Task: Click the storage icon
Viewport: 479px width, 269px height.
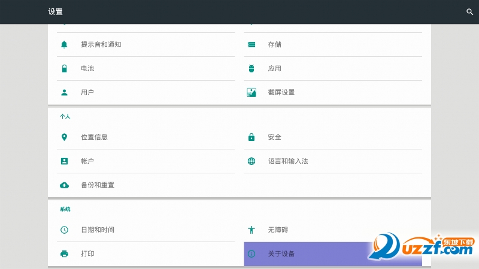Action: tap(251, 44)
